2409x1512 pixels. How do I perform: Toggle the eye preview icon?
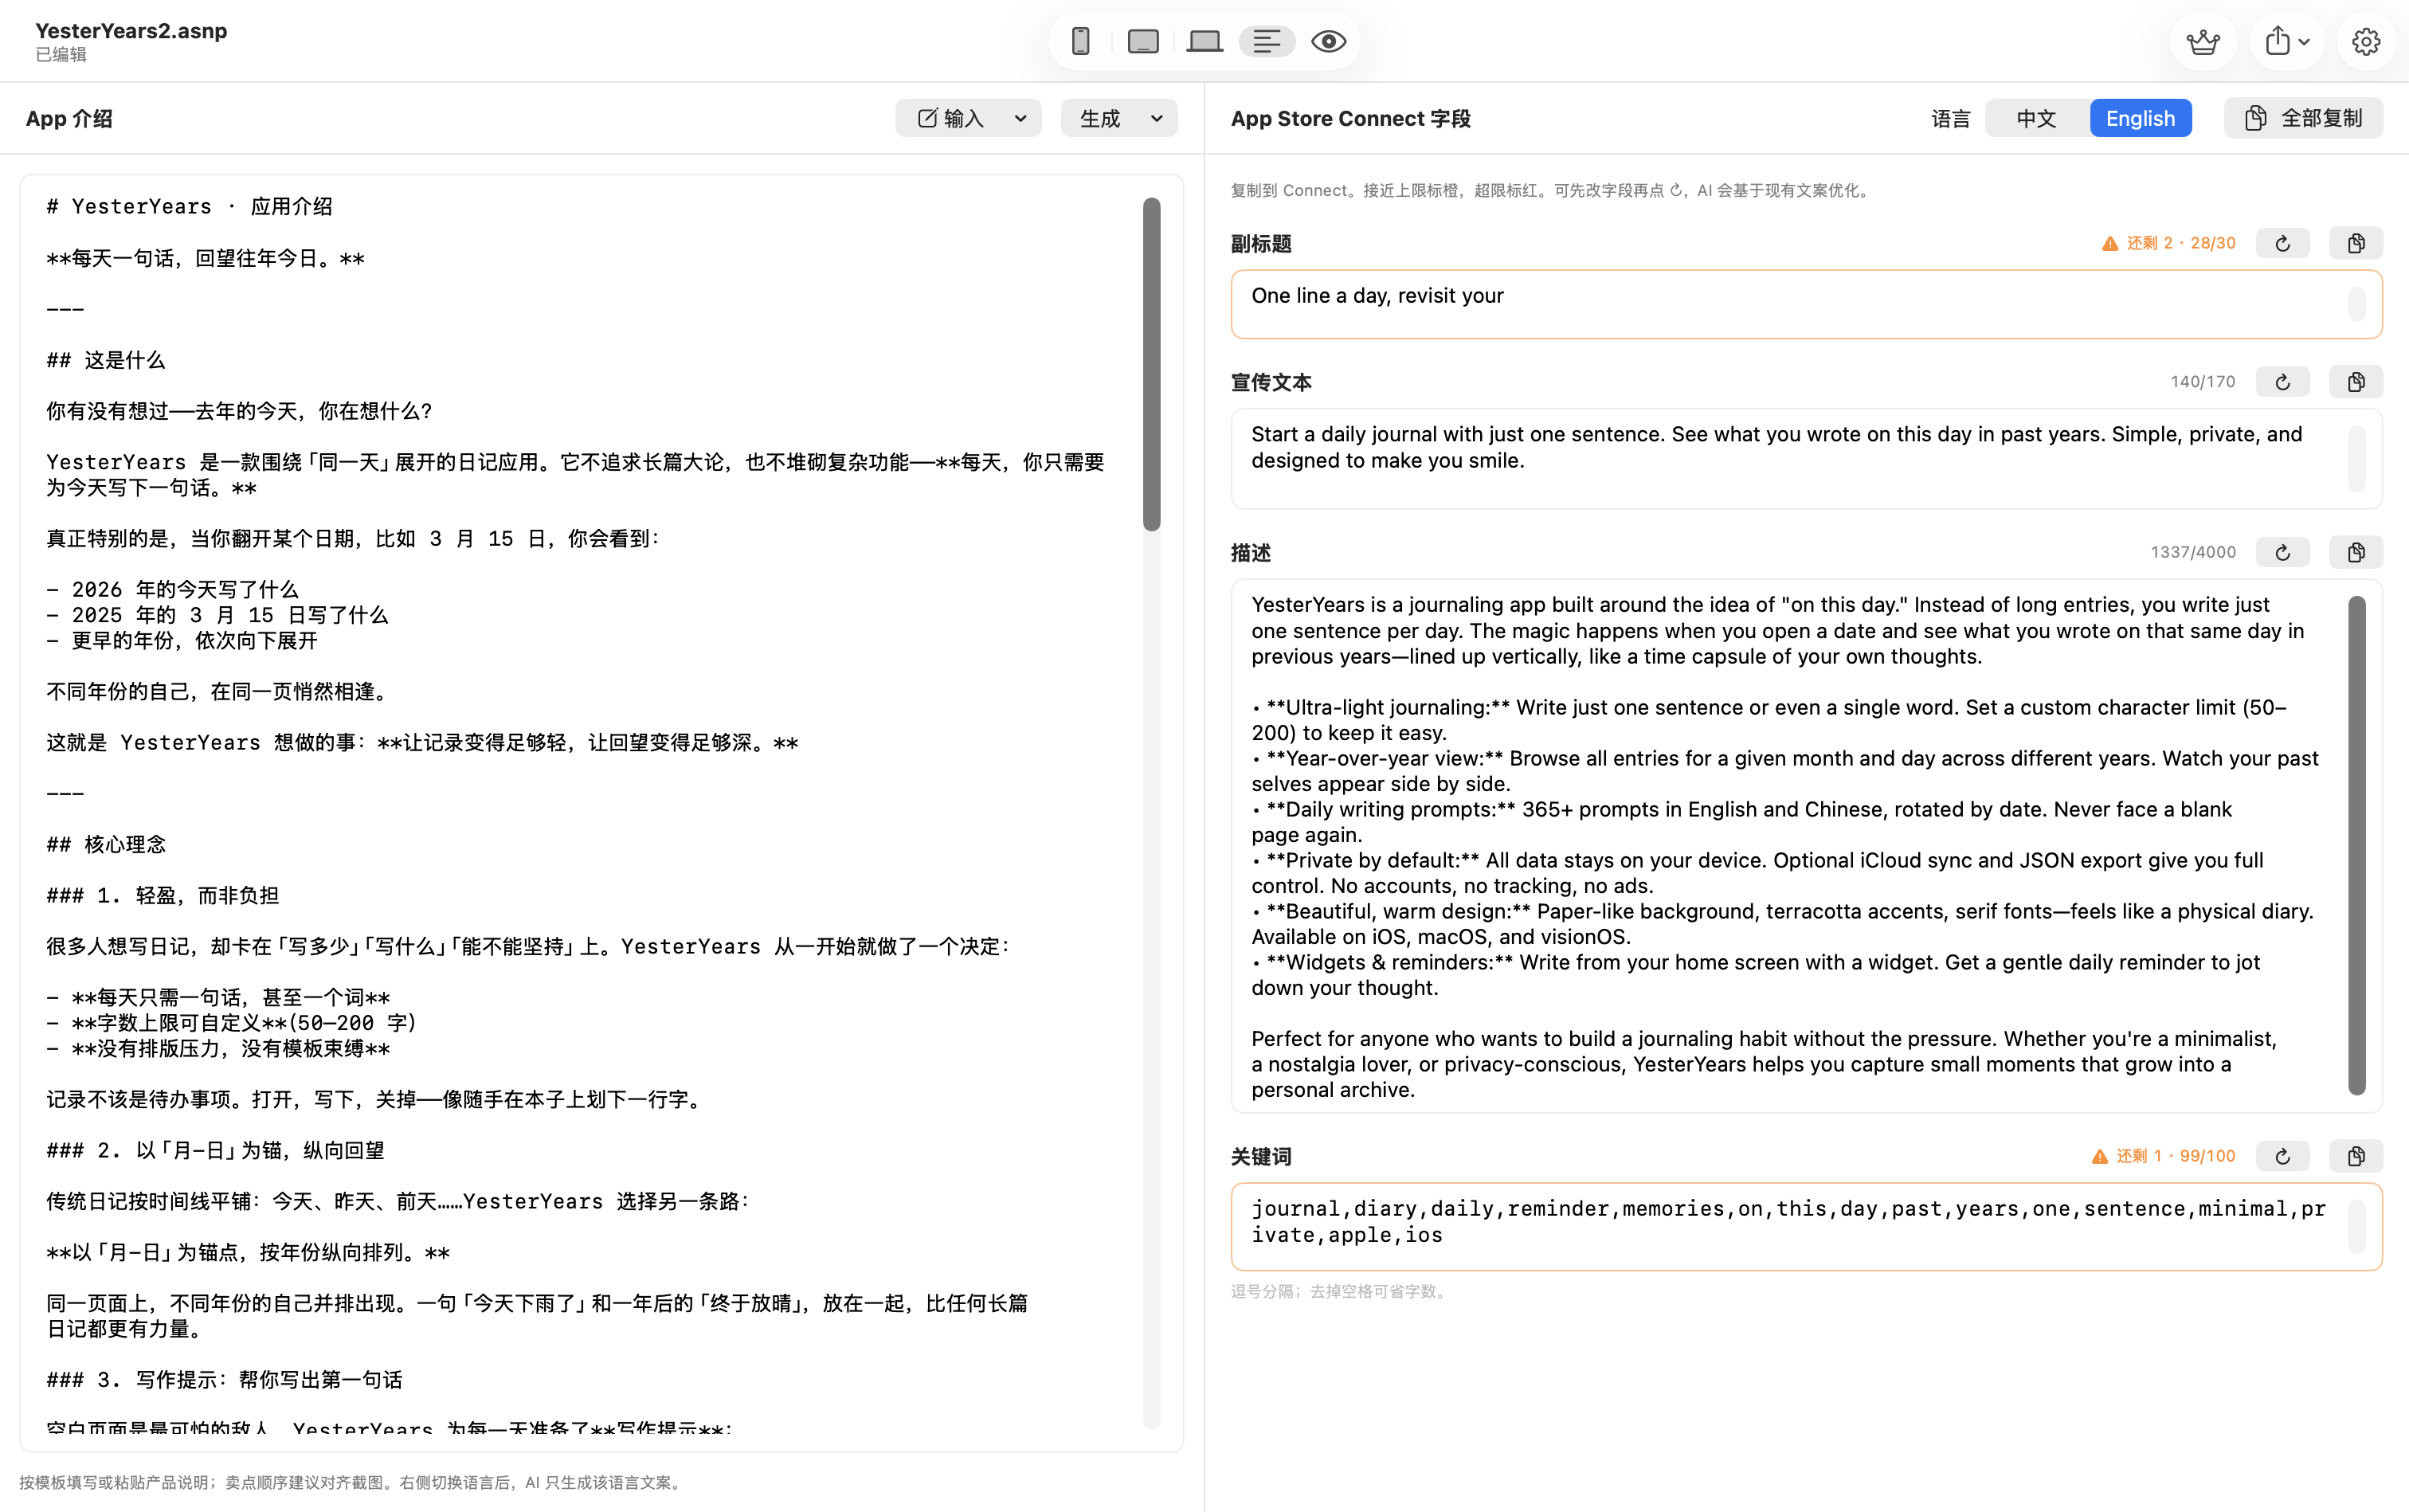click(x=1329, y=41)
